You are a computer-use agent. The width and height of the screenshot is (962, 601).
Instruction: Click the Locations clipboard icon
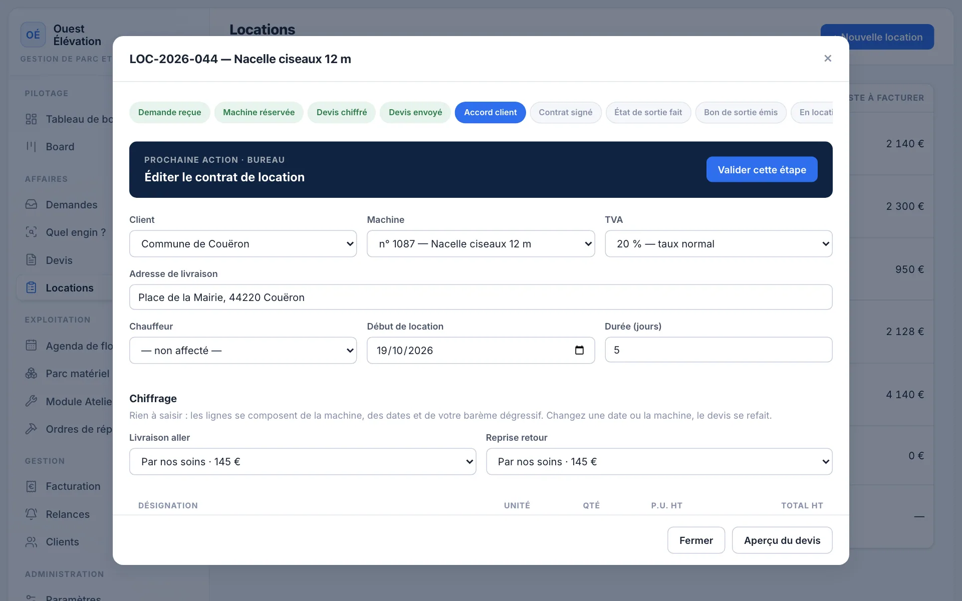31,287
